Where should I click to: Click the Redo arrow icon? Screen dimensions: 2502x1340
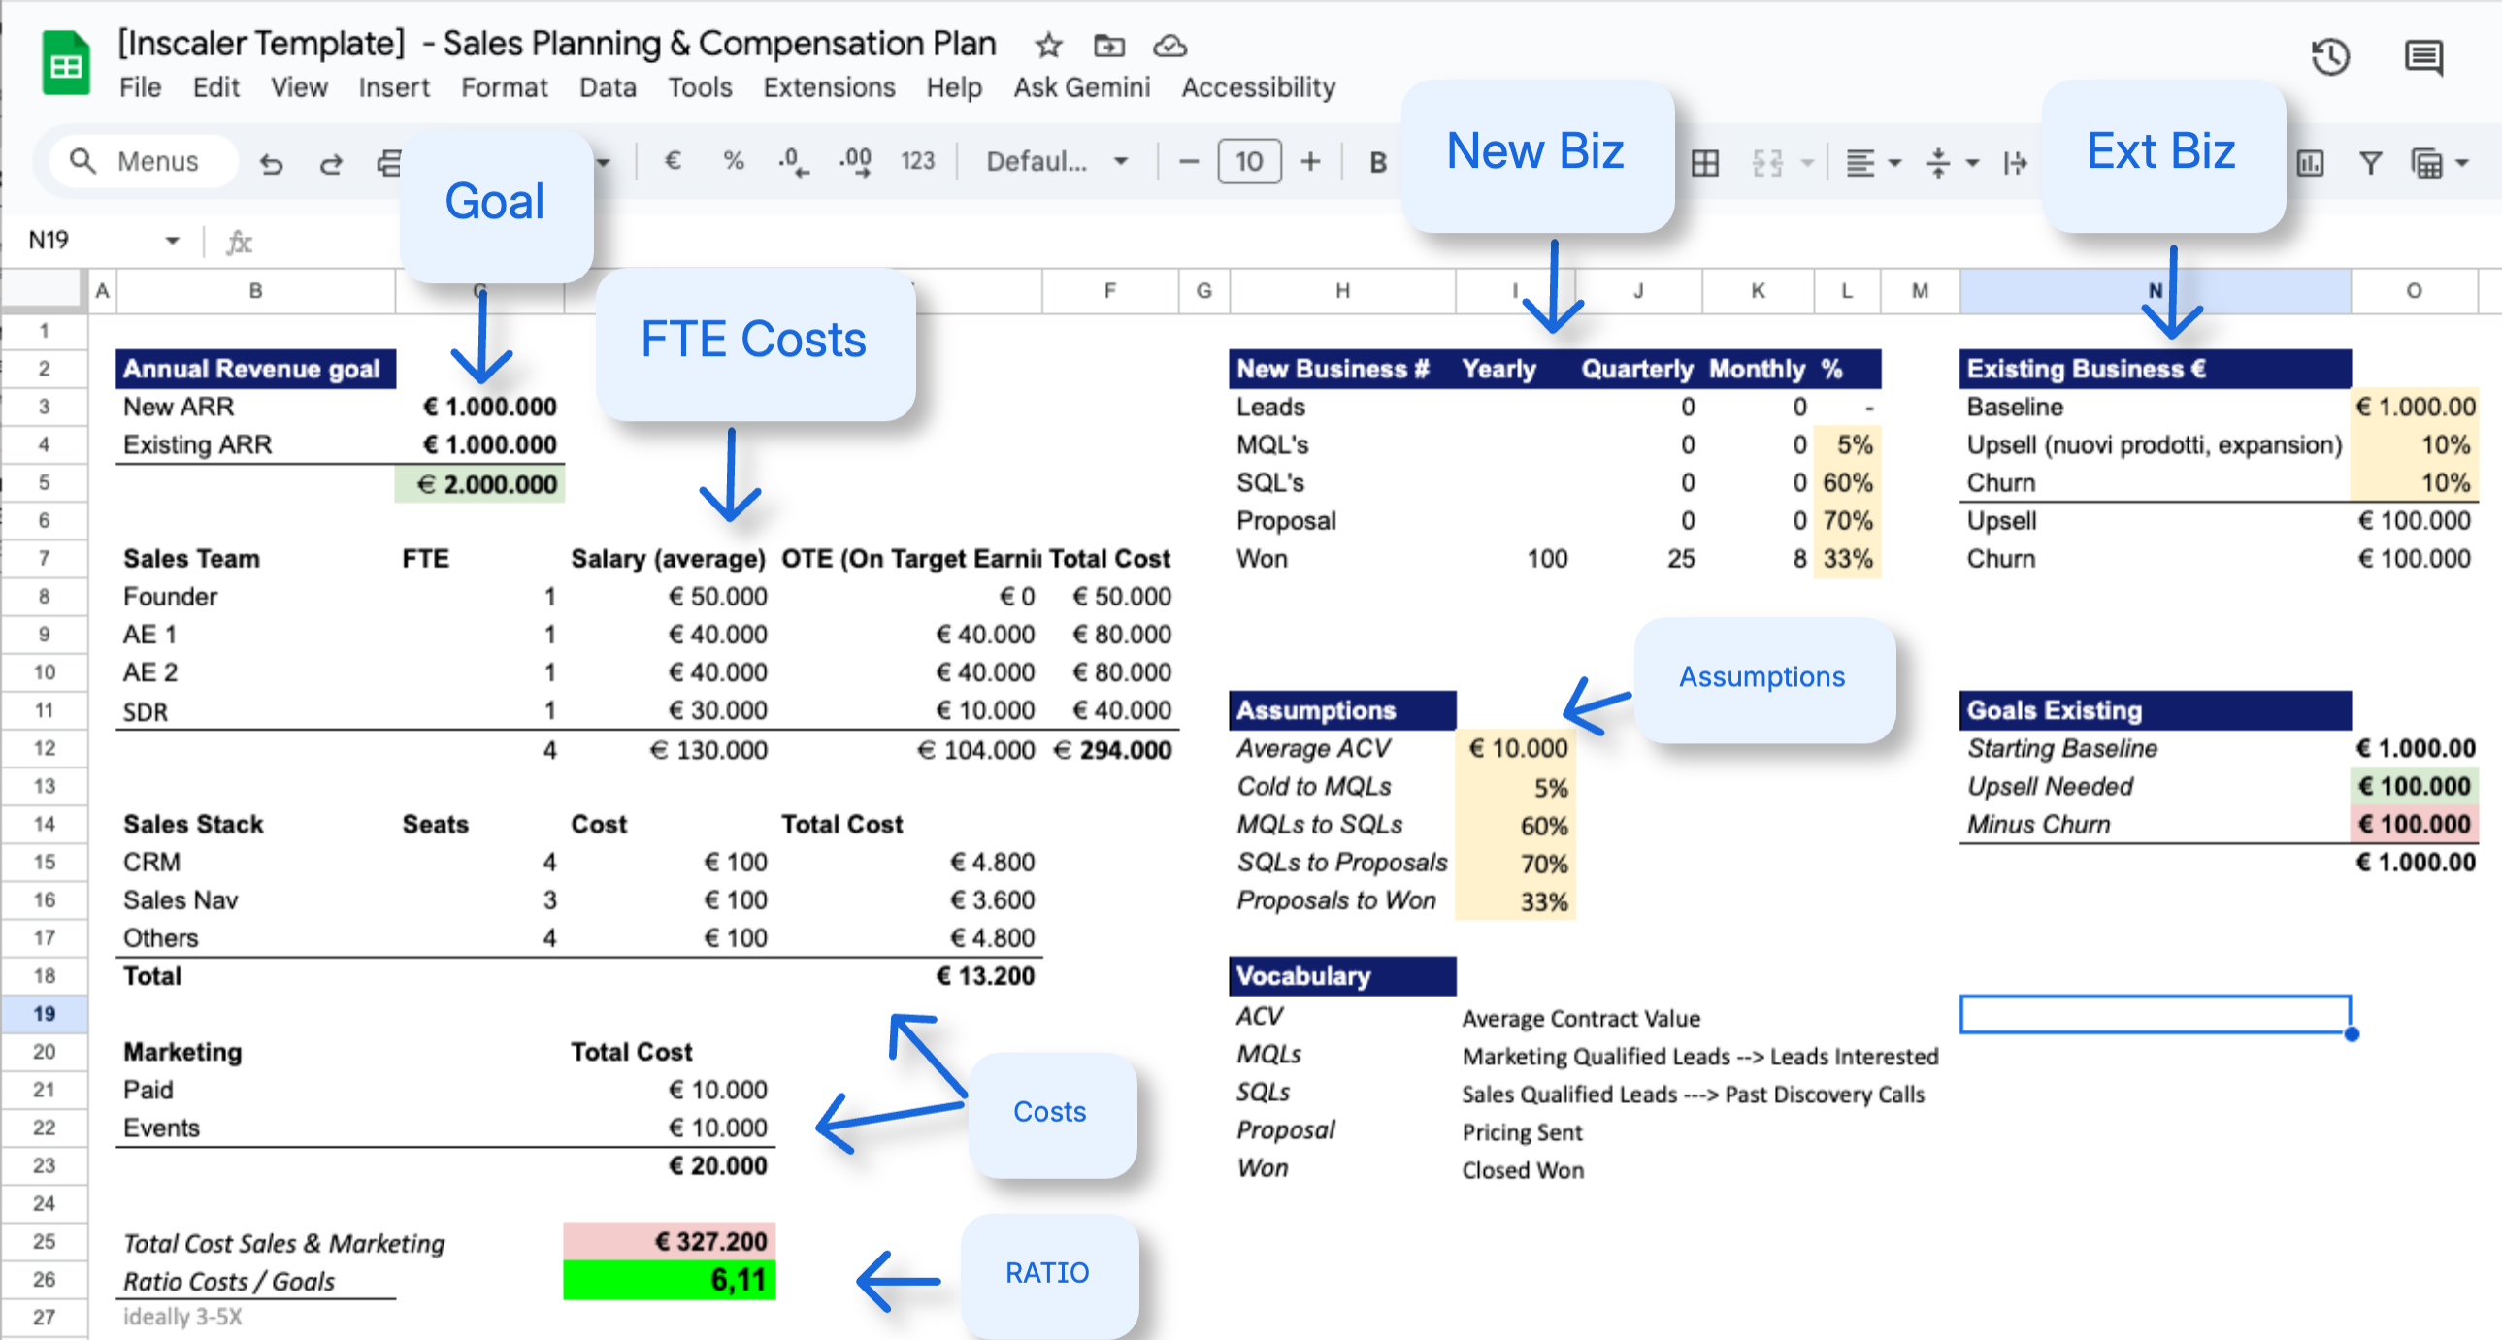click(x=330, y=163)
